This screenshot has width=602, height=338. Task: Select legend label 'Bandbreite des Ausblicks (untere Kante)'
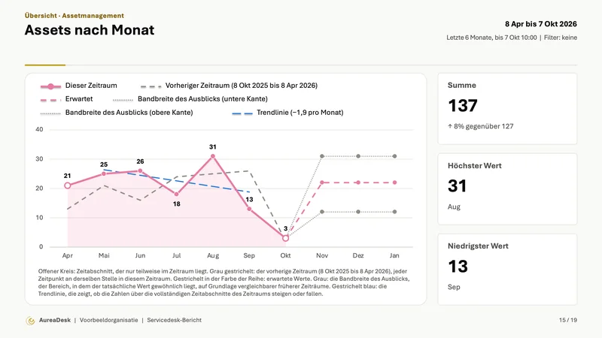[x=202, y=99]
